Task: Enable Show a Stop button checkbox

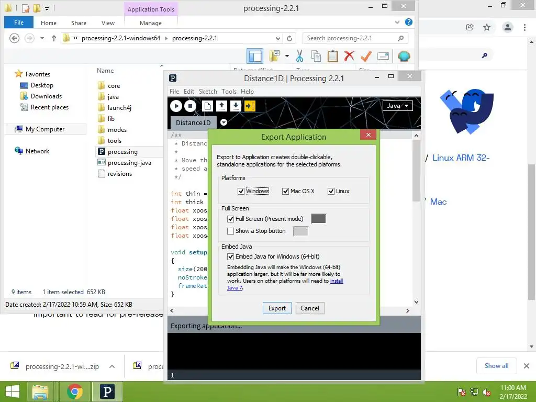Action: [x=231, y=231]
